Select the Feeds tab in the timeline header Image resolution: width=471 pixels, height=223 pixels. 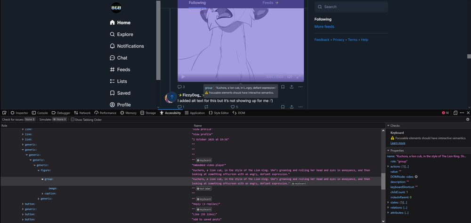[270, 3]
